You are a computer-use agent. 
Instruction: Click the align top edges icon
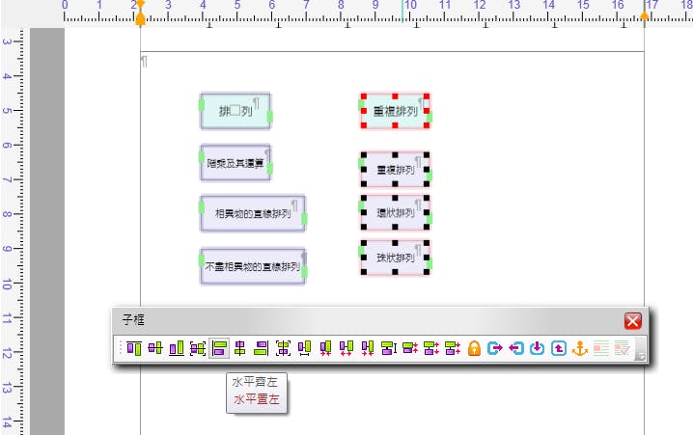134,348
